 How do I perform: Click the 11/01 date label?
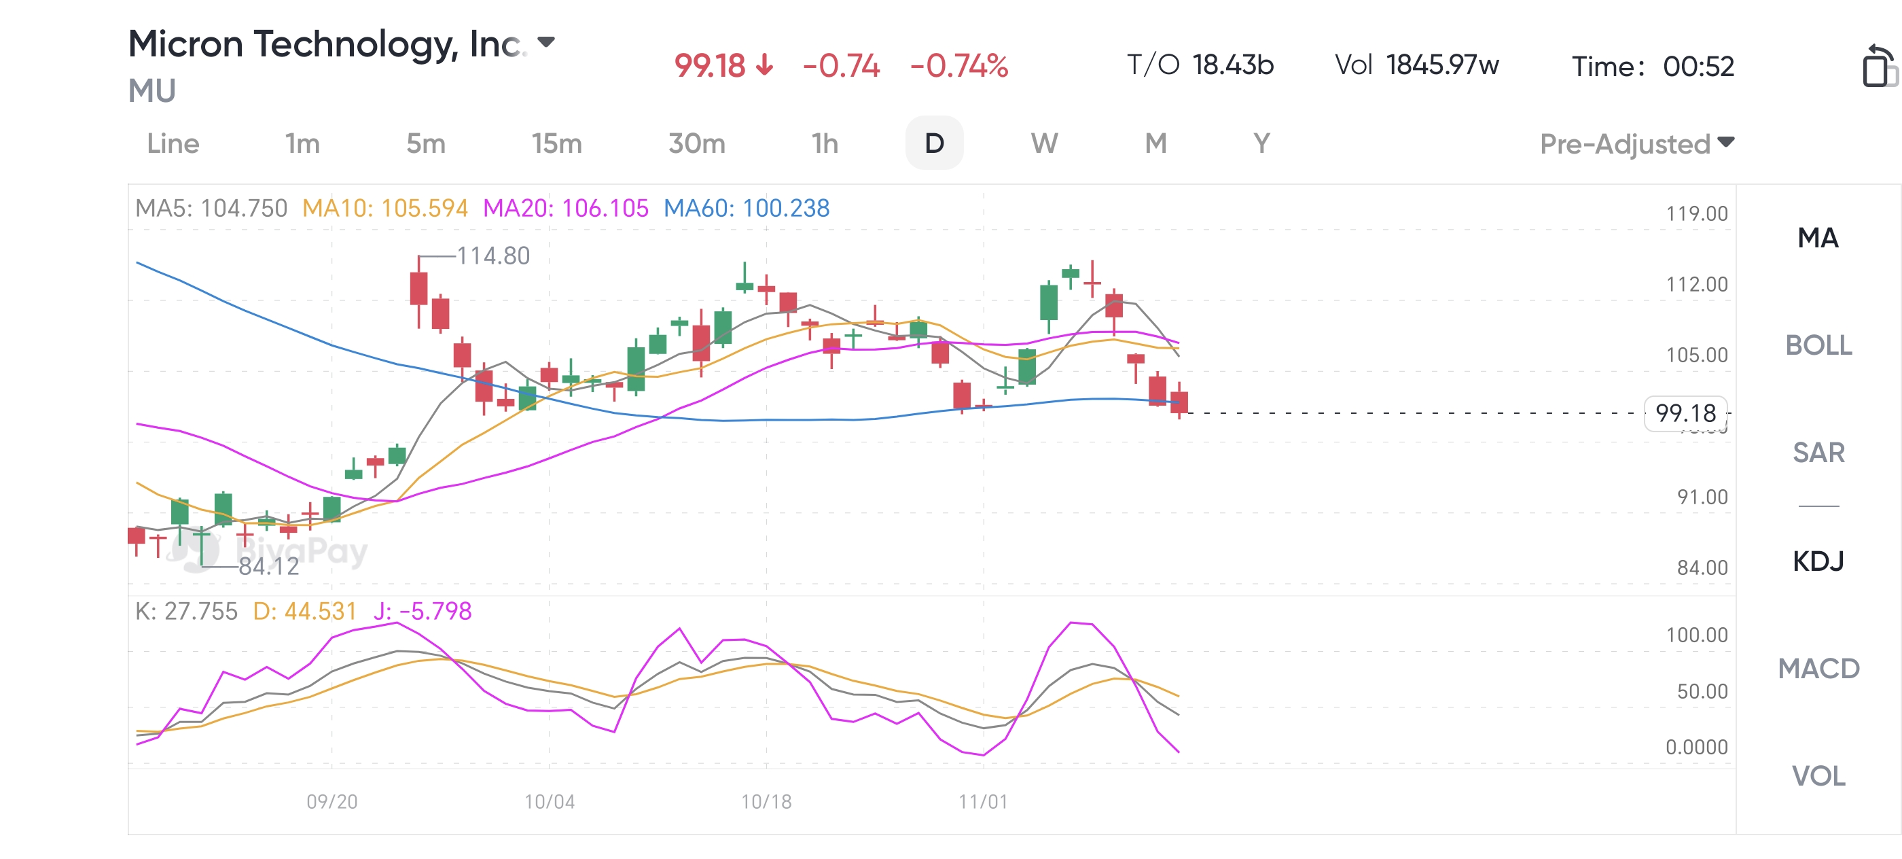pos(983,802)
